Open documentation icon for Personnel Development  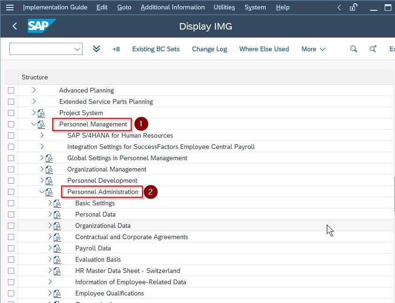click(x=49, y=181)
